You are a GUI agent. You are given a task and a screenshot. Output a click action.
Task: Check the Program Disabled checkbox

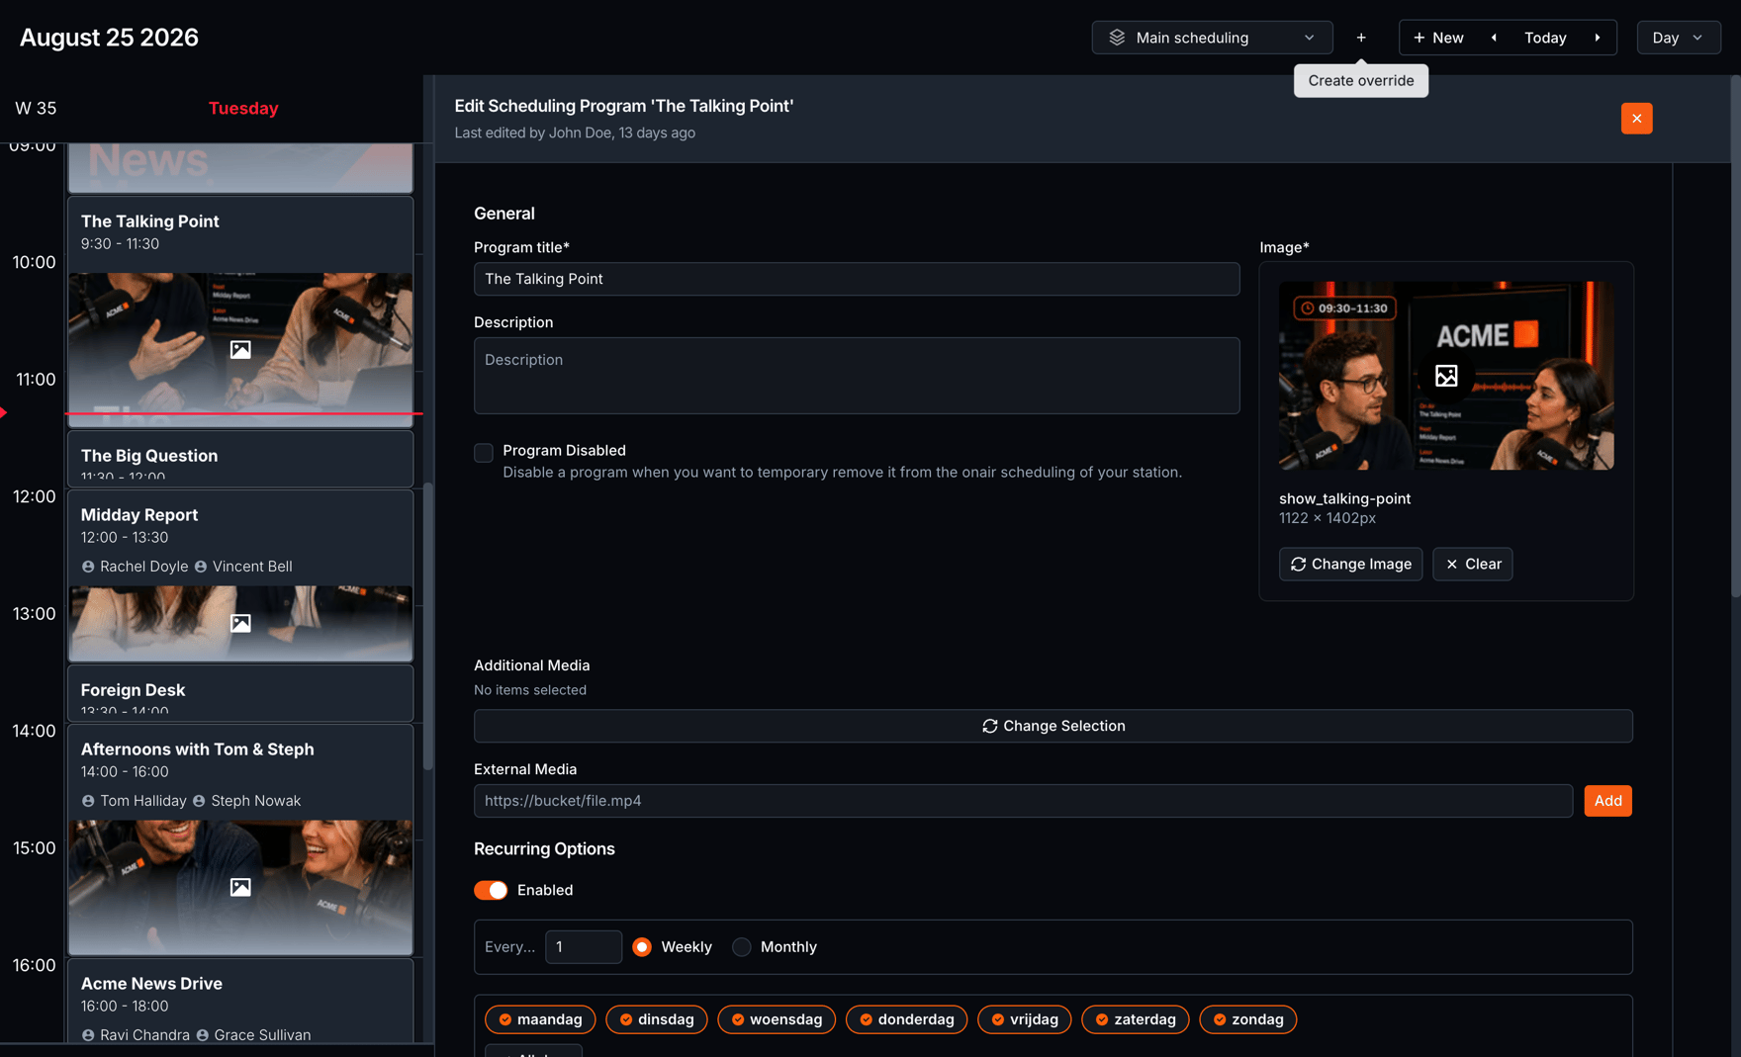[x=484, y=453]
